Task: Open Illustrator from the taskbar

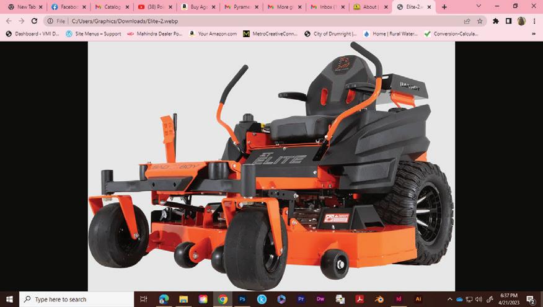Action: point(418,299)
